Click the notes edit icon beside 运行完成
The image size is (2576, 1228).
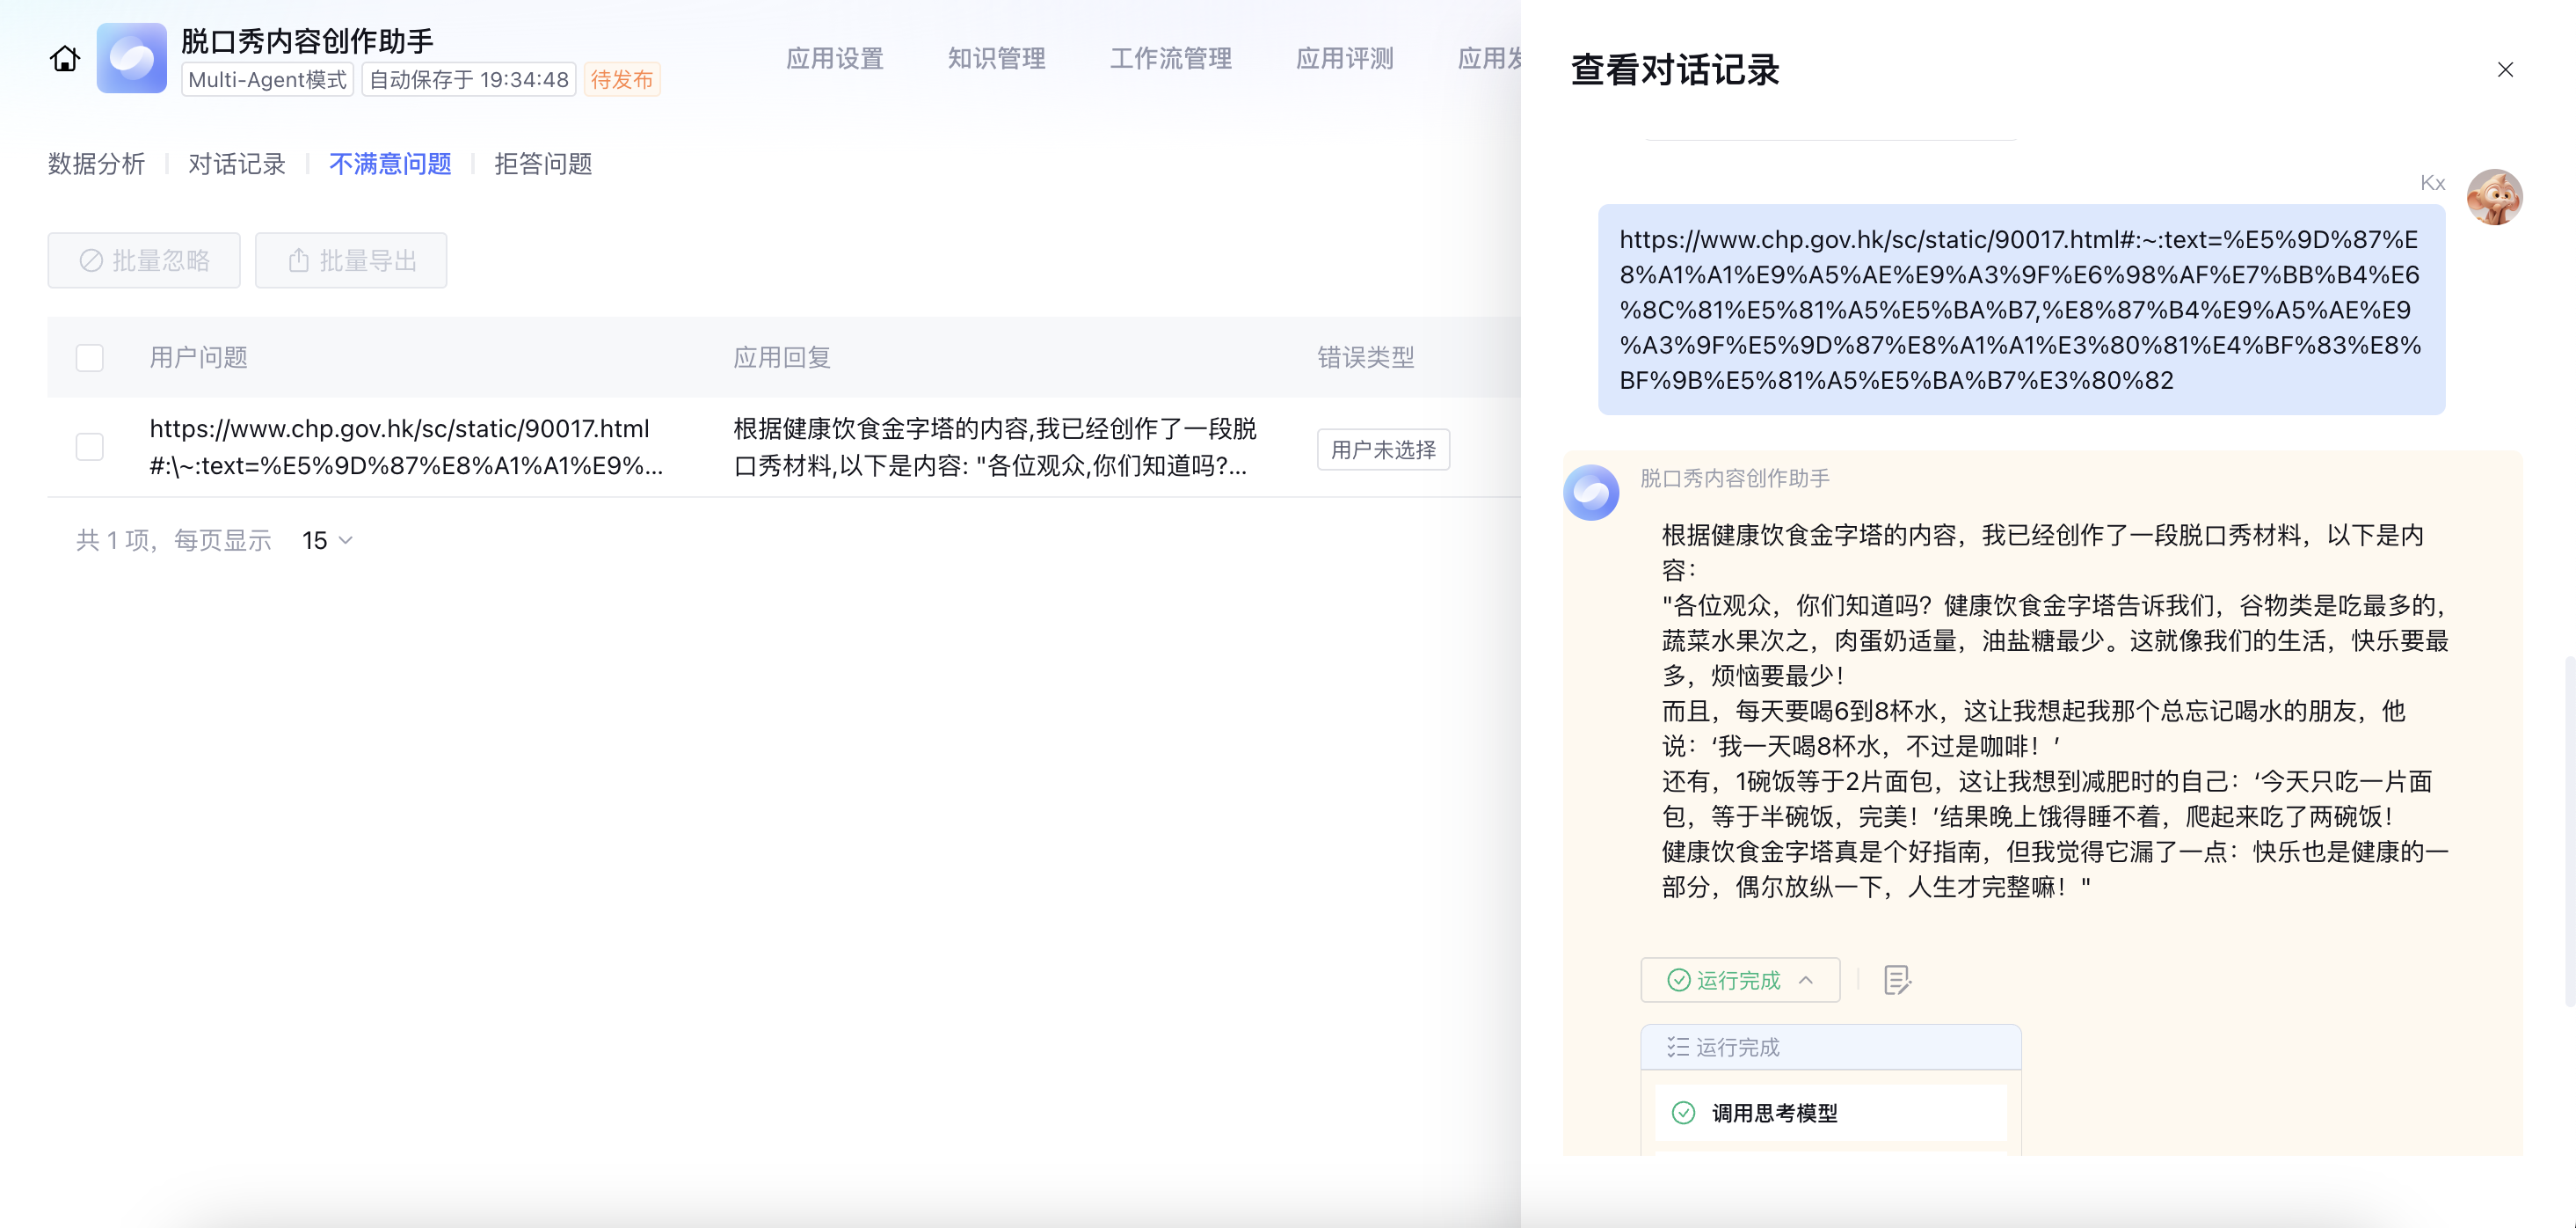[1896, 980]
